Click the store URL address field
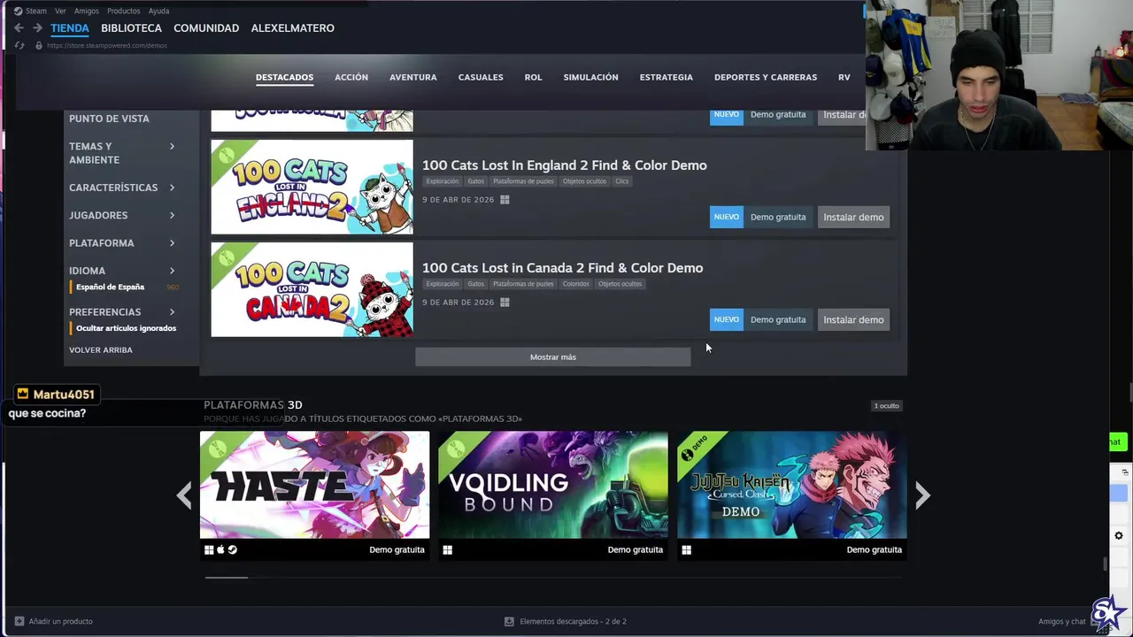 point(106,45)
